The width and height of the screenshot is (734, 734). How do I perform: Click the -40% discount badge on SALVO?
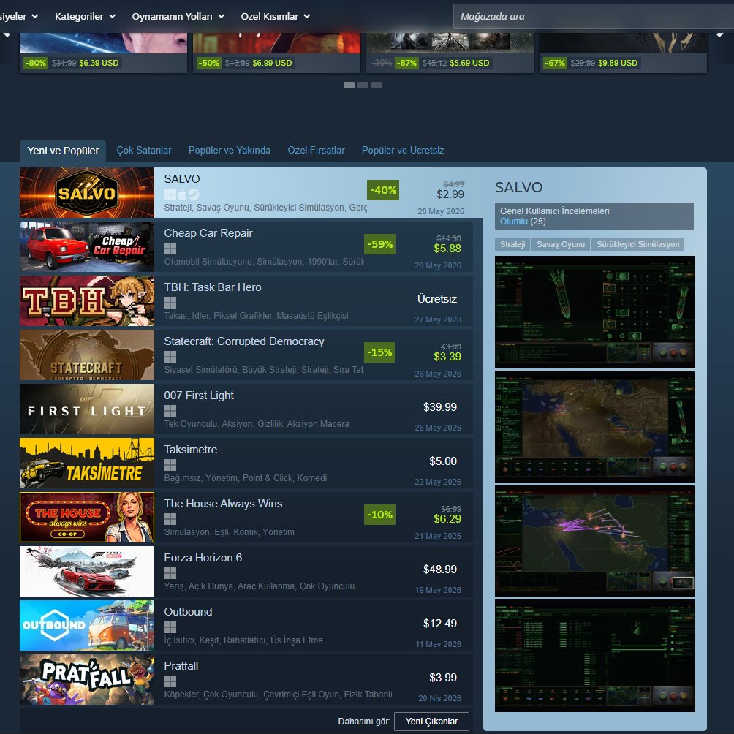pyautogui.click(x=383, y=190)
